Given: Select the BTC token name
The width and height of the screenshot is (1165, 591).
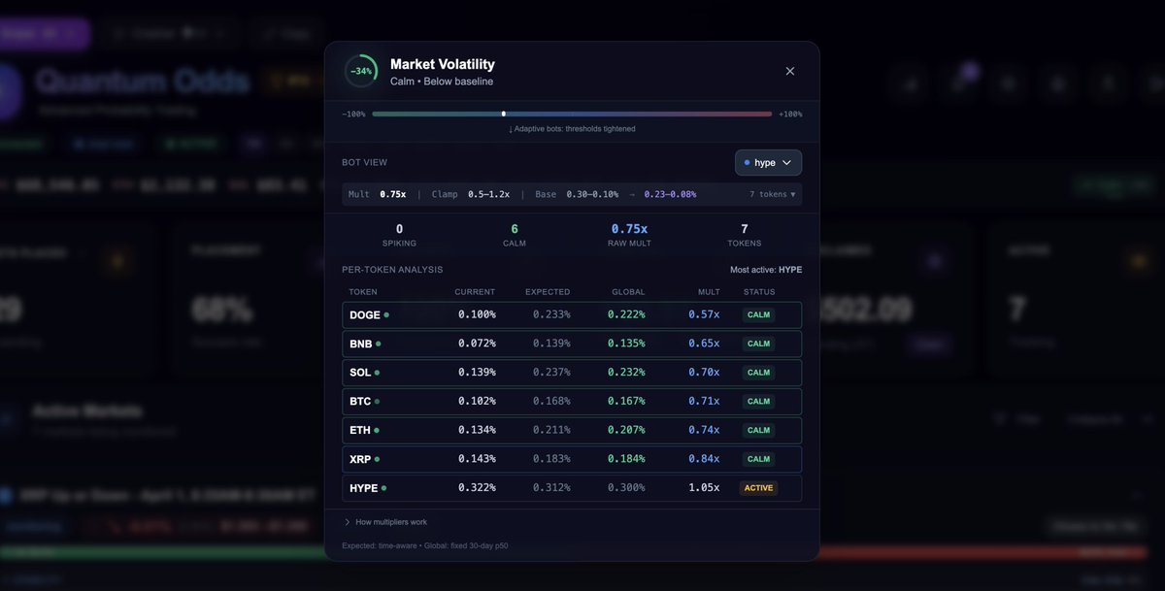Looking at the screenshot, I should (360, 401).
